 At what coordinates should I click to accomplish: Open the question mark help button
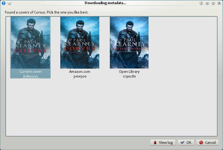[201, 3]
